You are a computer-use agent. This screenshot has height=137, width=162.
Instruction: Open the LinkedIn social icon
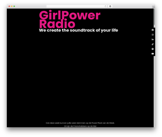[x=153, y=40]
